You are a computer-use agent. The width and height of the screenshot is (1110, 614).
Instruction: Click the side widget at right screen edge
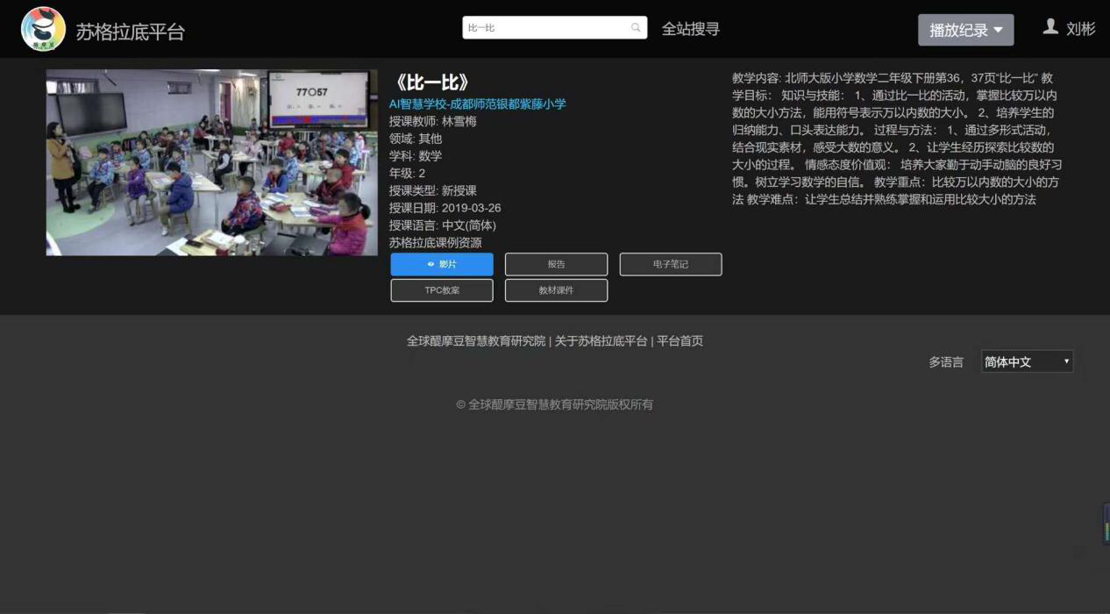[x=1106, y=524]
